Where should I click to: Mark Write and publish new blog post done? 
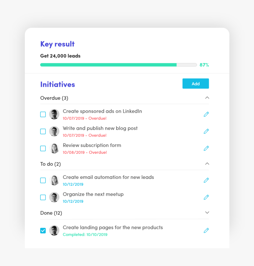(x=43, y=131)
